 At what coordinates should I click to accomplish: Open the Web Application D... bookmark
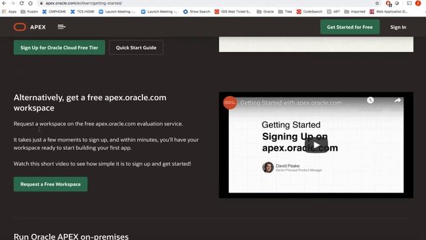[389, 12]
